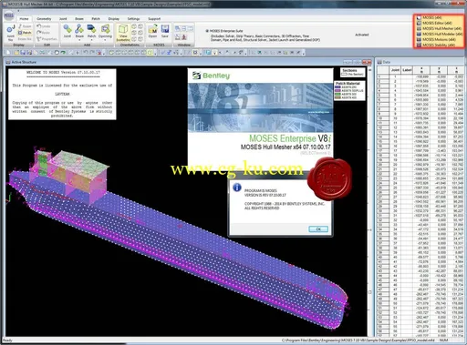The width and height of the screenshot is (467, 345).
Task: Toggle the Patch display option
Action: click(25, 33)
